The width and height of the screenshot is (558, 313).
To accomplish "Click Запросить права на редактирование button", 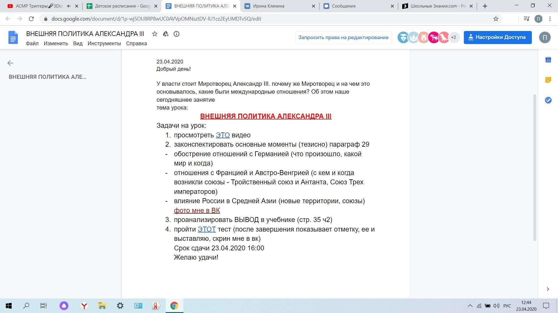I will pyautogui.click(x=343, y=37).
